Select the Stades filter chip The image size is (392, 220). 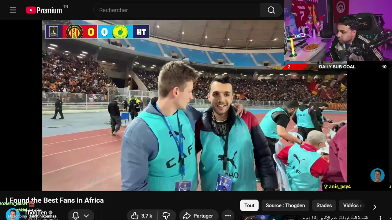(324, 205)
